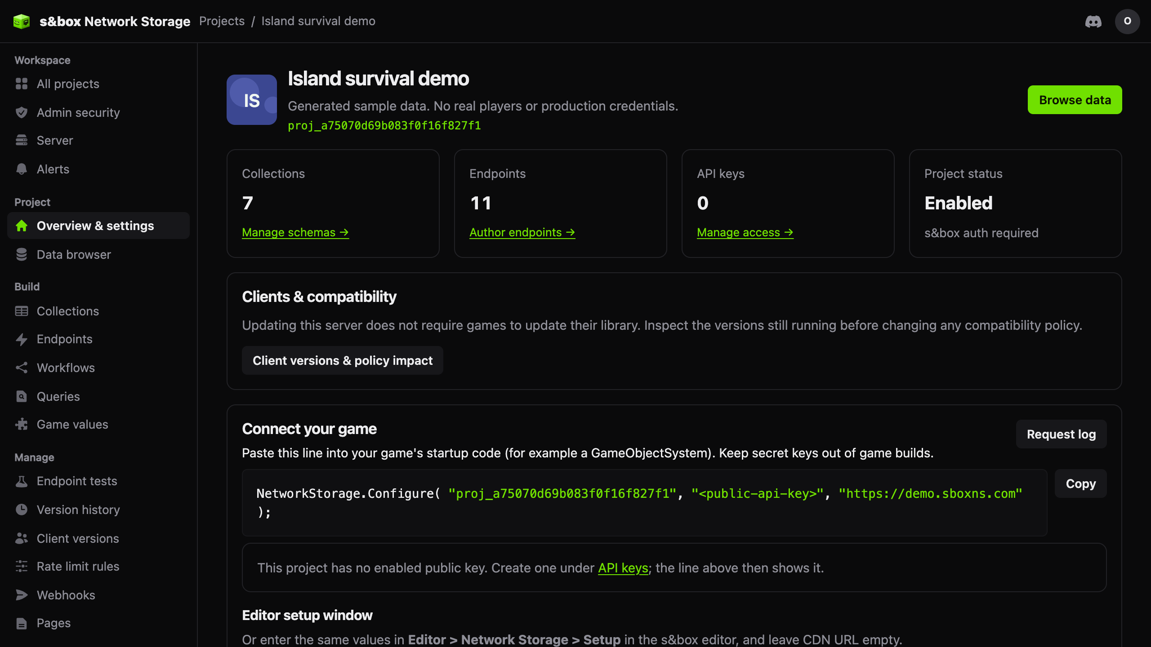This screenshot has width=1151, height=647.
Task: Select Game values in Build menu
Action: click(98, 424)
